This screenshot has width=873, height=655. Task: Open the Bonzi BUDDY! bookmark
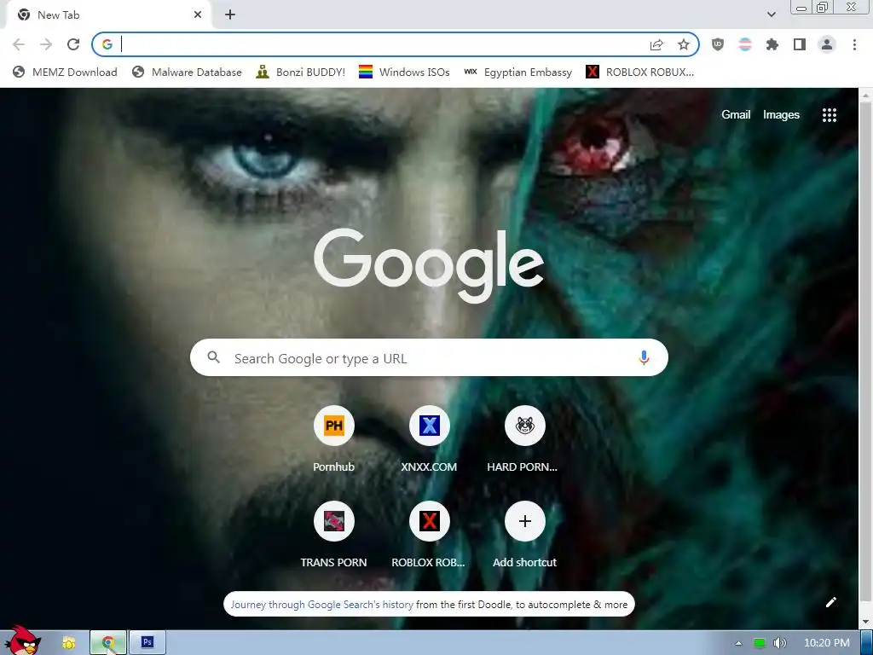pos(300,72)
